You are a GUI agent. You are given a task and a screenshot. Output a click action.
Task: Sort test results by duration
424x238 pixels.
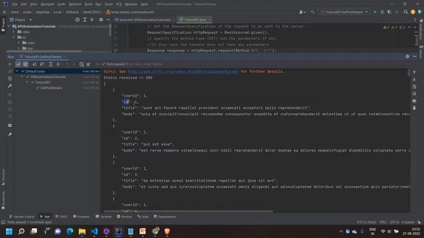click(42, 64)
